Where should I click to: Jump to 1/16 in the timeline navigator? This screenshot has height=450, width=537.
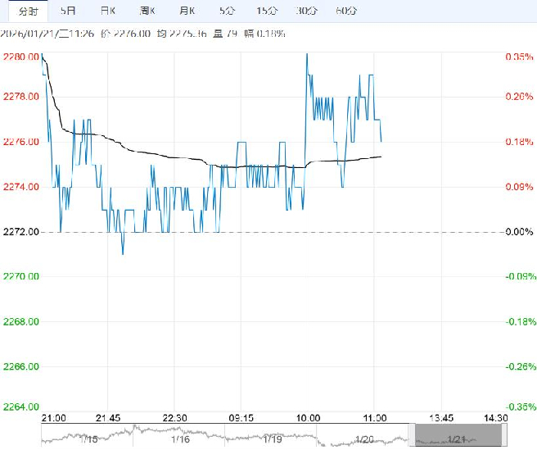(181, 439)
